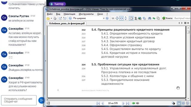Send the chat message with the arrow button
The image size is (191, 107).
coord(41,100)
